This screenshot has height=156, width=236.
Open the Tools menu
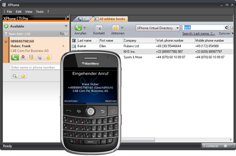[x=40, y=12]
